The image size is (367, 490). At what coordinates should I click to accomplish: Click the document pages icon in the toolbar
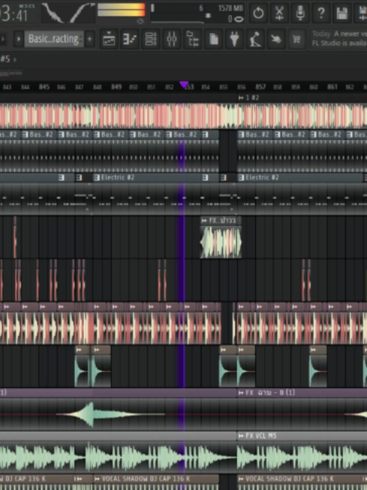[214, 39]
